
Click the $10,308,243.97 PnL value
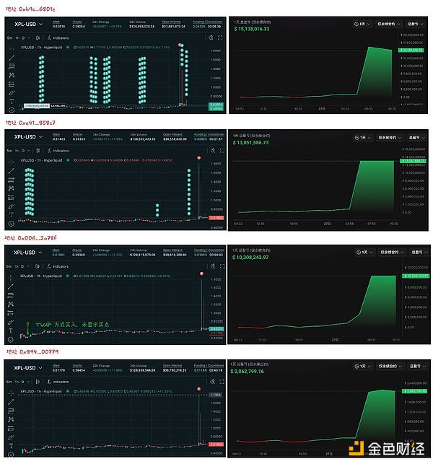[x=250, y=258]
